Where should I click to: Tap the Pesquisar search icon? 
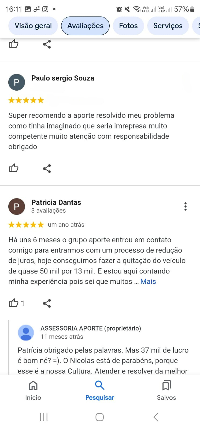[100, 386]
